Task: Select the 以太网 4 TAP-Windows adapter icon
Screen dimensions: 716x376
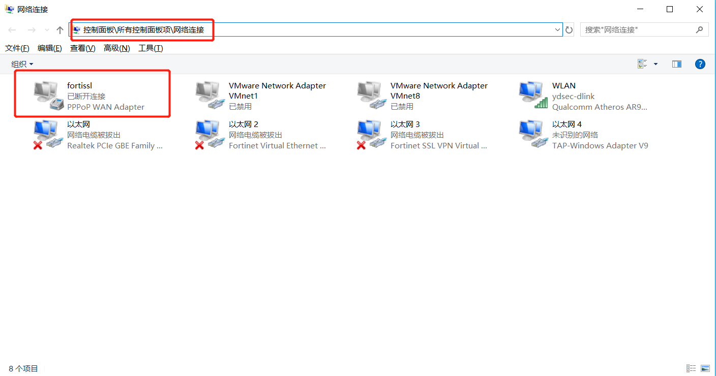Action: pyautogui.click(x=534, y=135)
